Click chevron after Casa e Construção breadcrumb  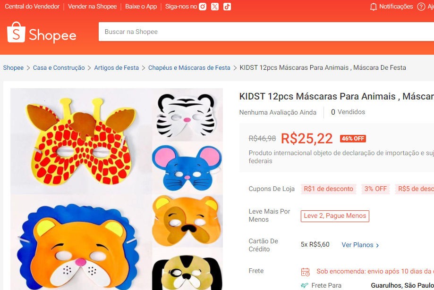89,68
